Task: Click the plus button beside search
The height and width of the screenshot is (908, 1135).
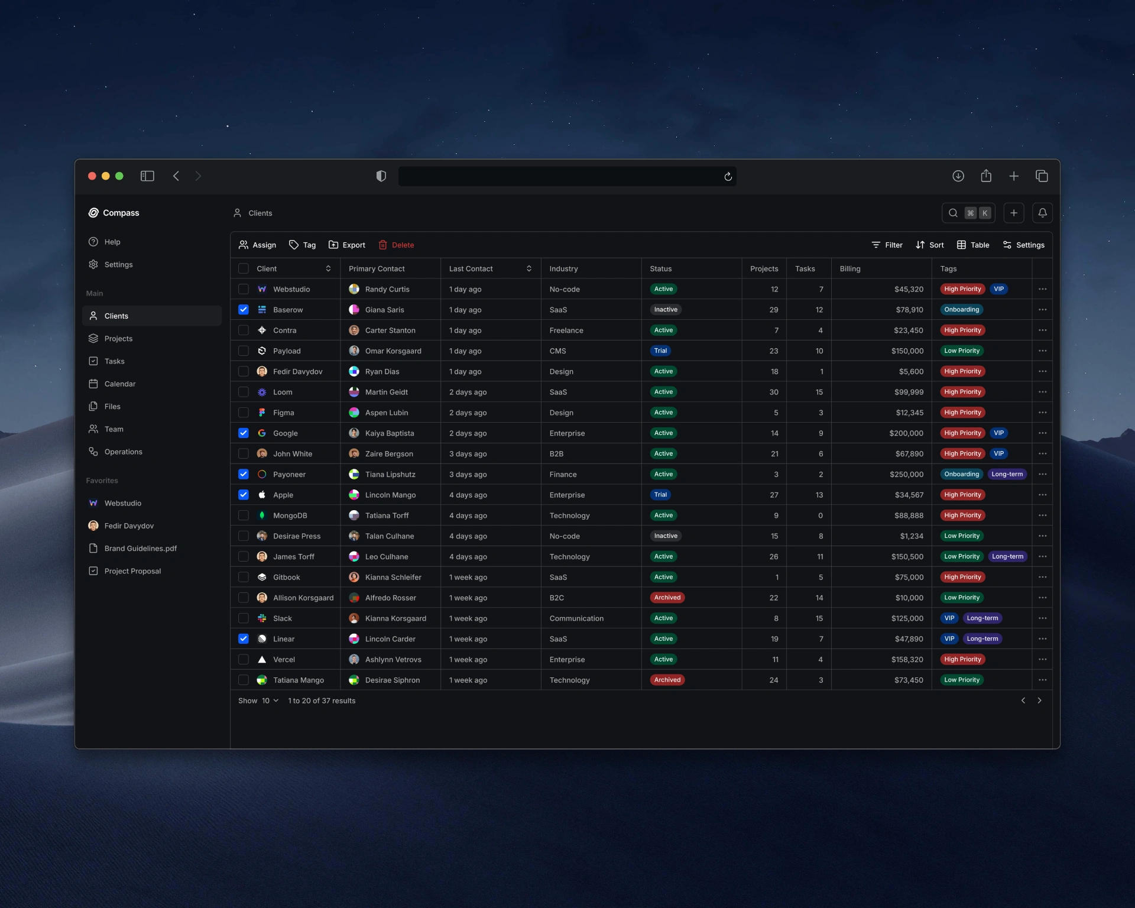Action: coord(1013,213)
